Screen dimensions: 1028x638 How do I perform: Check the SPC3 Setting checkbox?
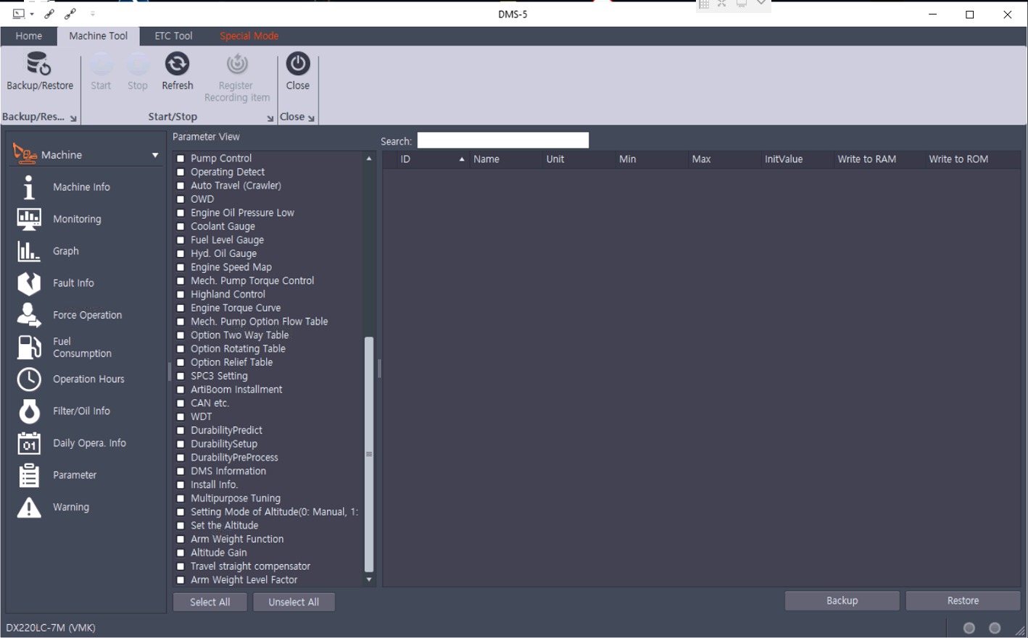click(181, 376)
